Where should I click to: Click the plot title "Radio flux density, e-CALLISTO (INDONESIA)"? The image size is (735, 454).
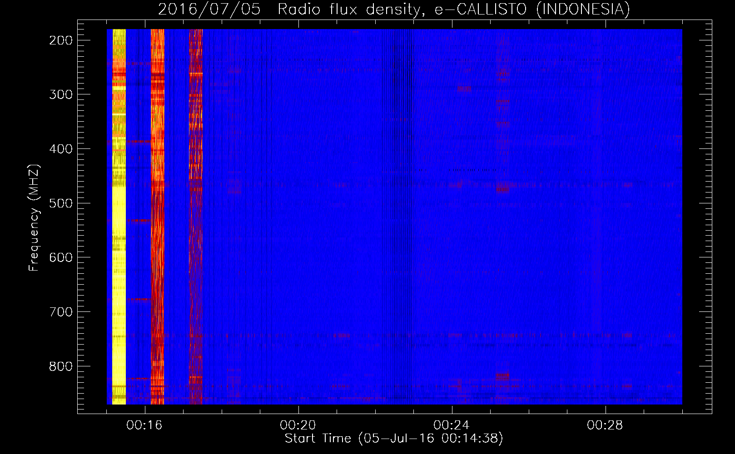[x=453, y=9]
